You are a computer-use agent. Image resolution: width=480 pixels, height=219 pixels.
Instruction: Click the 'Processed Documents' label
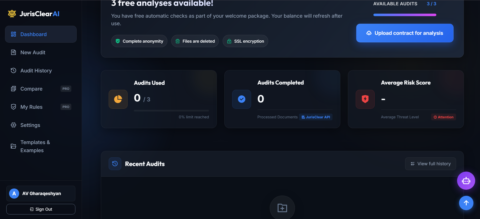pyautogui.click(x=277, y=117)
